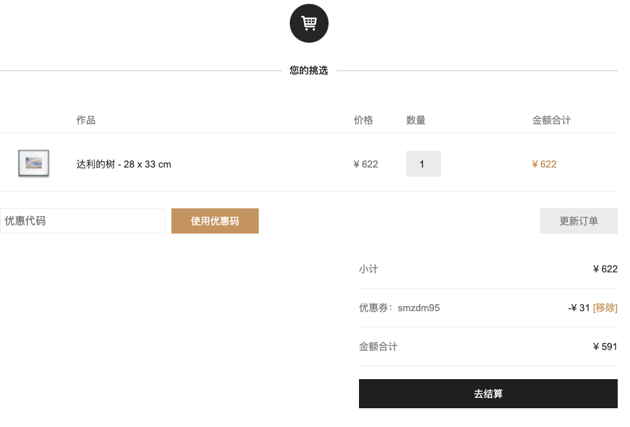The image size is (630, 427).
Task: Click the 优惠代码 input field
Action: click(82, 221)
